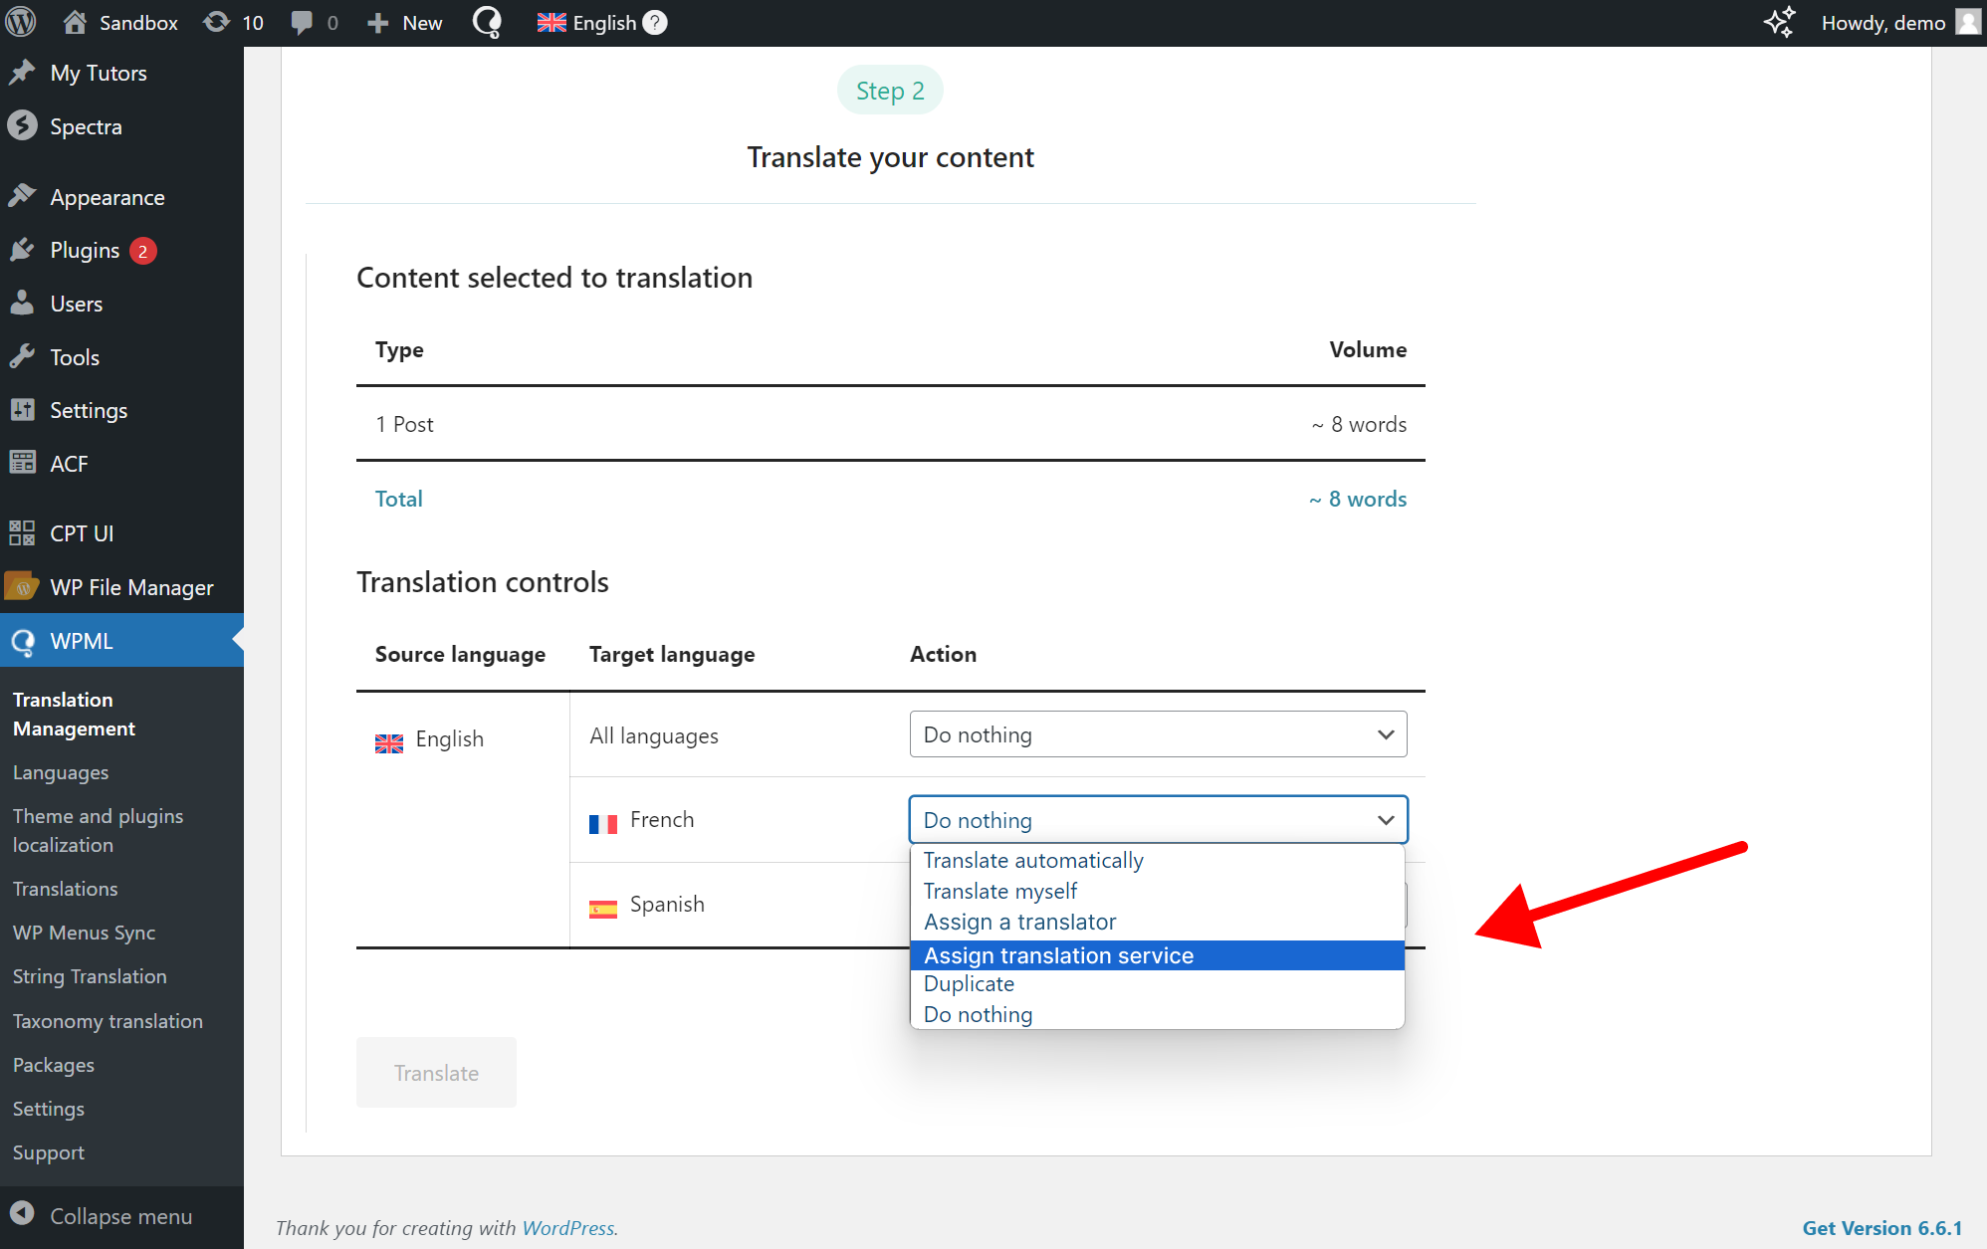Open the Get Version 6.6.1 link
This screenshot has width=1987, height=1249.
click(1880, 1228)
